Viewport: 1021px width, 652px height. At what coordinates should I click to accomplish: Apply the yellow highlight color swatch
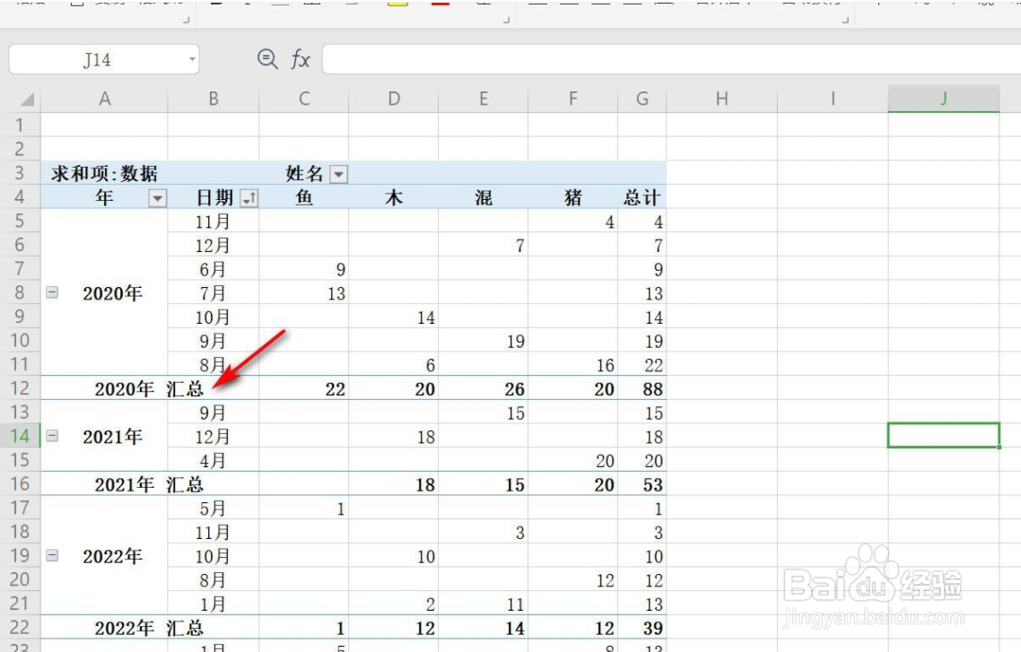(397, 4)
